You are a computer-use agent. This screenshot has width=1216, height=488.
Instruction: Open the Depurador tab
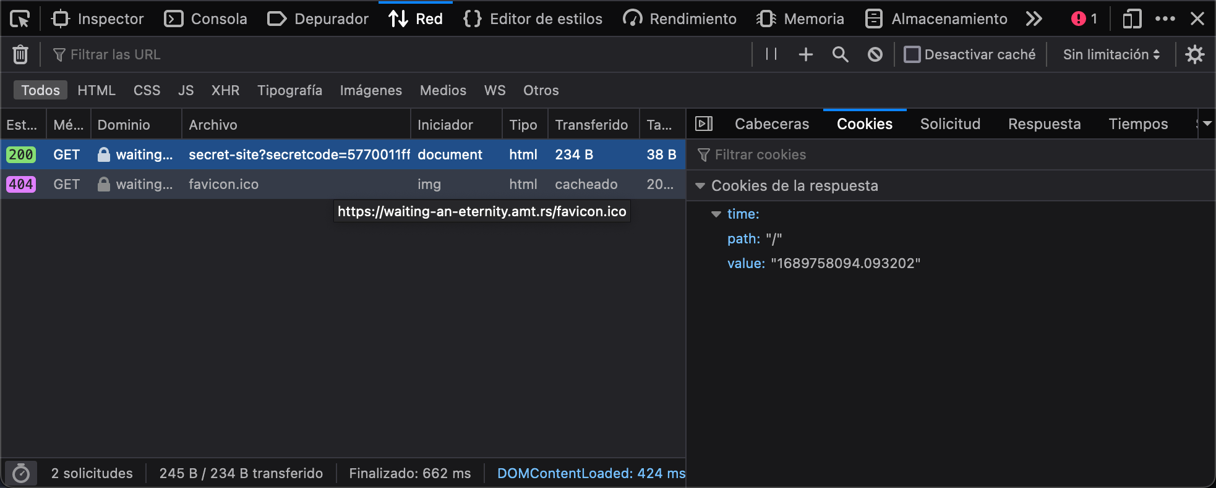(318, 19)
